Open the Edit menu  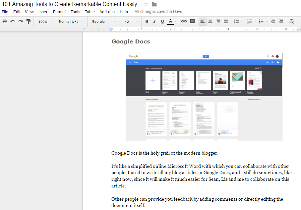pyautogui.click(x=17, y=12)
